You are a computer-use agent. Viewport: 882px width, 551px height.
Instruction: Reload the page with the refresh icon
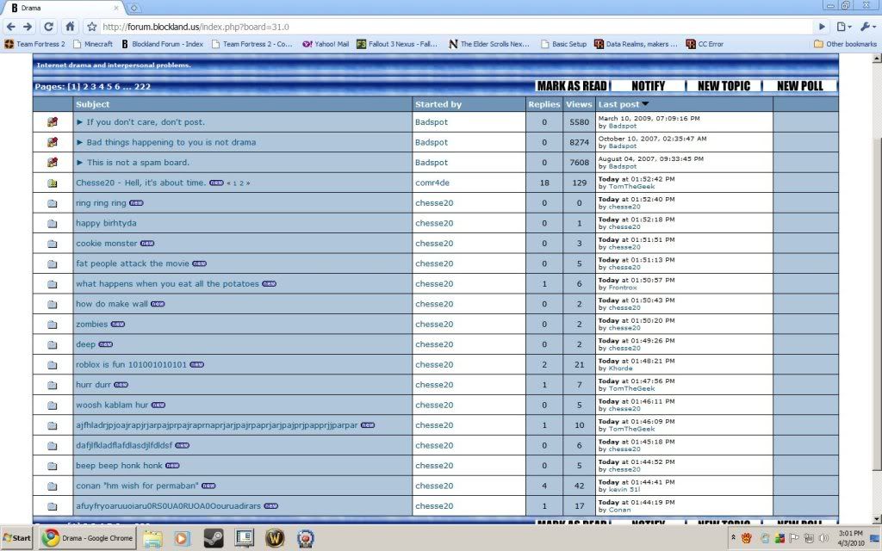(48, 27)
